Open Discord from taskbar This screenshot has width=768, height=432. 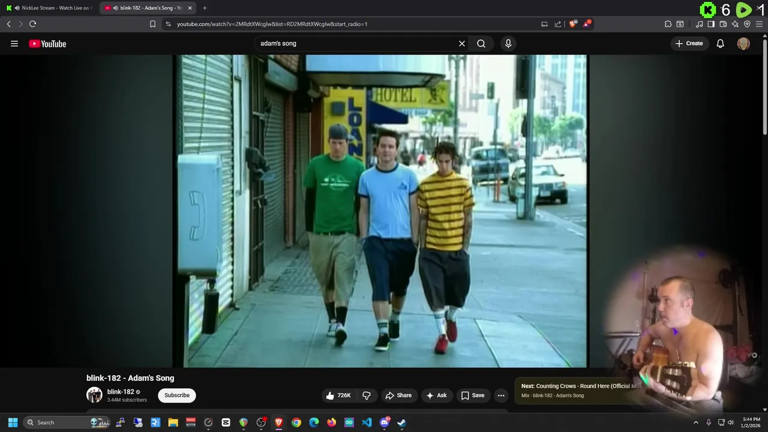[385, 422]
